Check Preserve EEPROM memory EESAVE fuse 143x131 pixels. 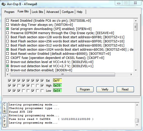point(7,33)
